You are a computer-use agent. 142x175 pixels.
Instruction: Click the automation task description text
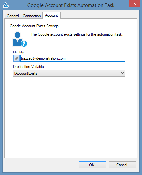[77, 34]
